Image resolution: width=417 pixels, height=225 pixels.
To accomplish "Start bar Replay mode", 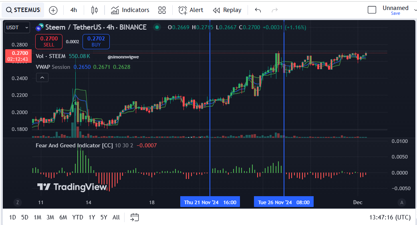I will point(227,10).
